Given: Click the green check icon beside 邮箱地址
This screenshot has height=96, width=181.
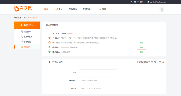Looking at the screenshot, I should [x=49, y=47].
